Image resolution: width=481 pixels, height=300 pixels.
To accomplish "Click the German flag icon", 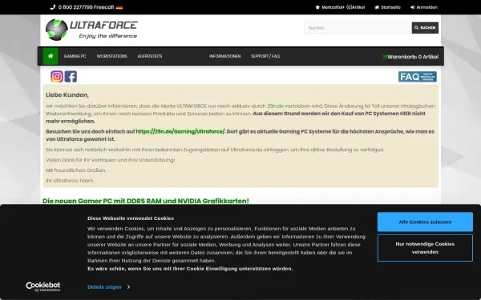I will coord(119,7).
